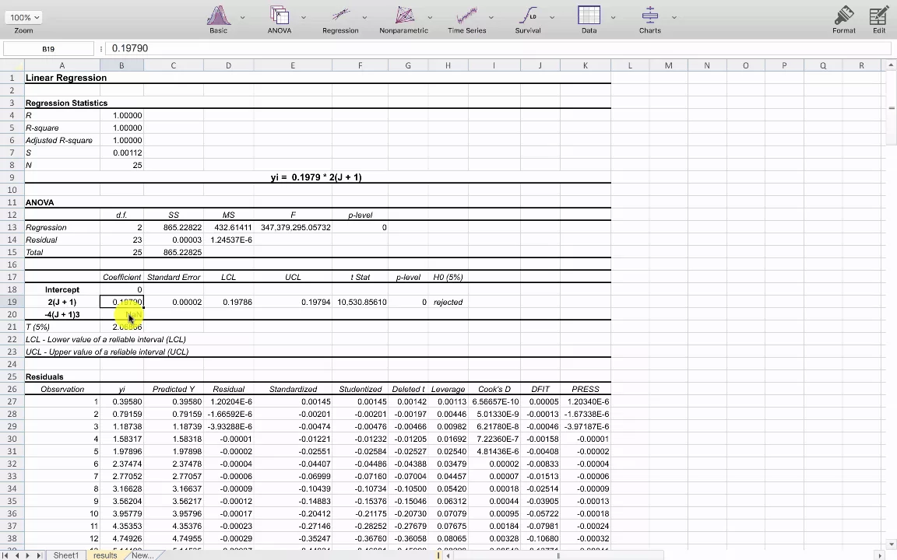Expand the ANOVA dropdown arrow

(303, 18)
